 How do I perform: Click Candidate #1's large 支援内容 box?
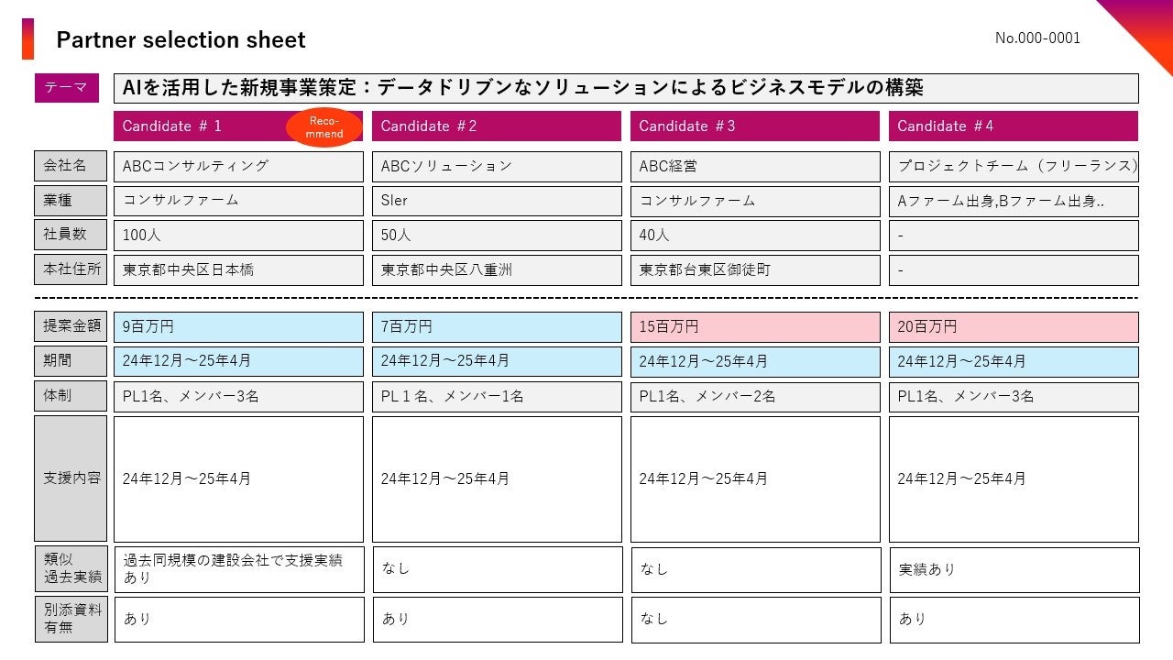click(238, 479)
